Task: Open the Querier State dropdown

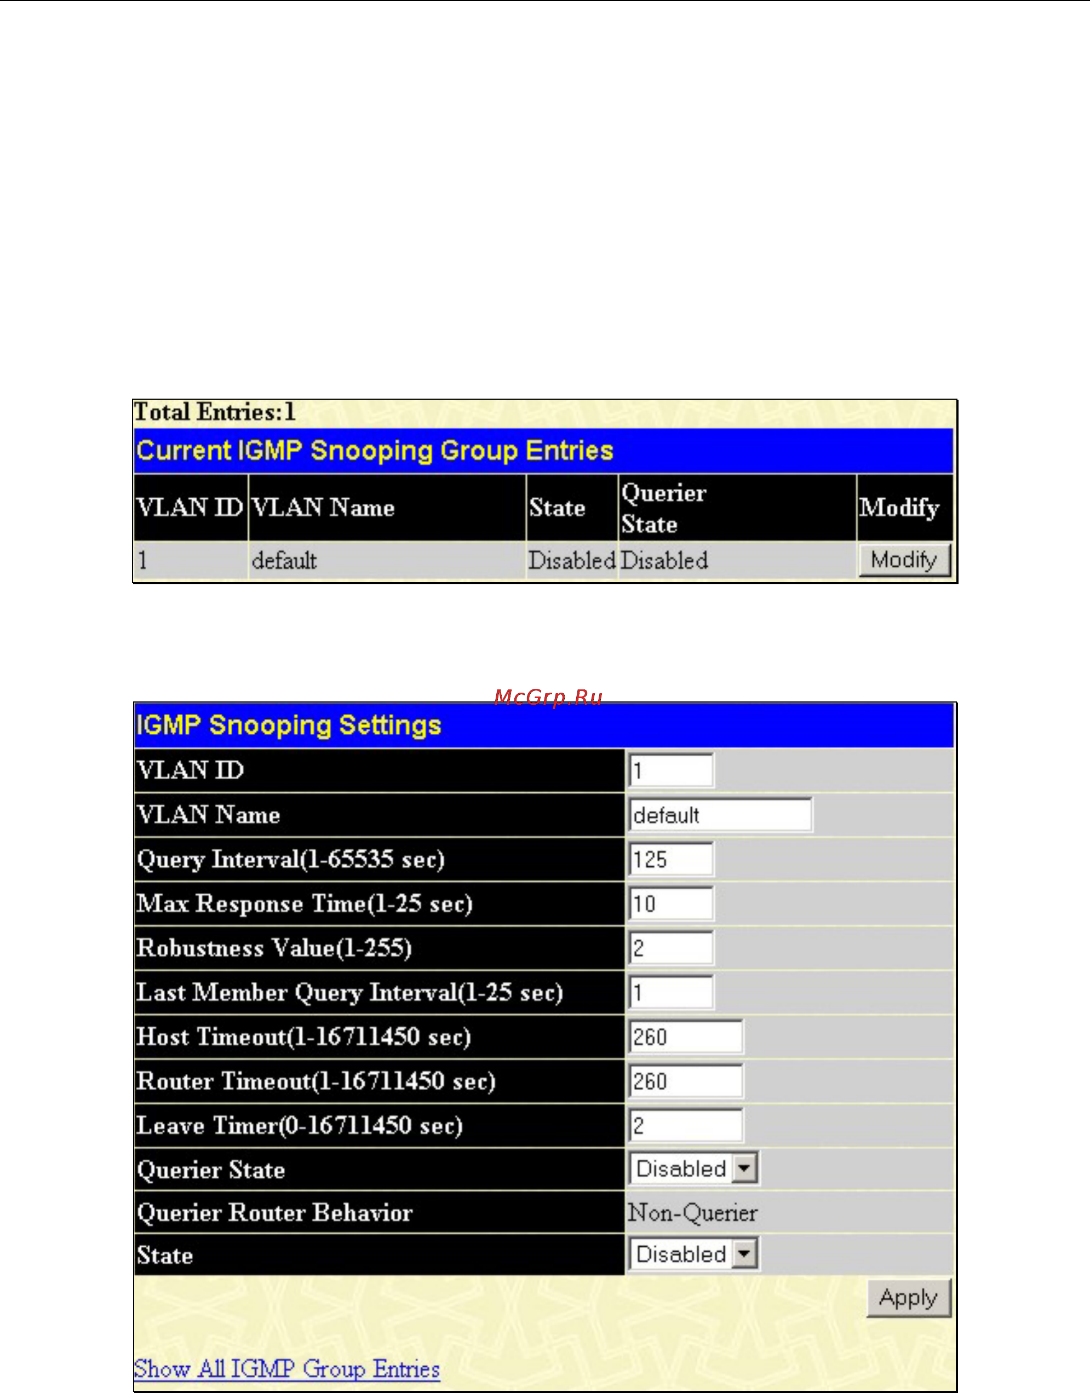Action: tap(693, 1169)
